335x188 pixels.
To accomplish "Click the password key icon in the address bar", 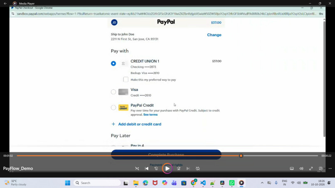I will [321, 14].
